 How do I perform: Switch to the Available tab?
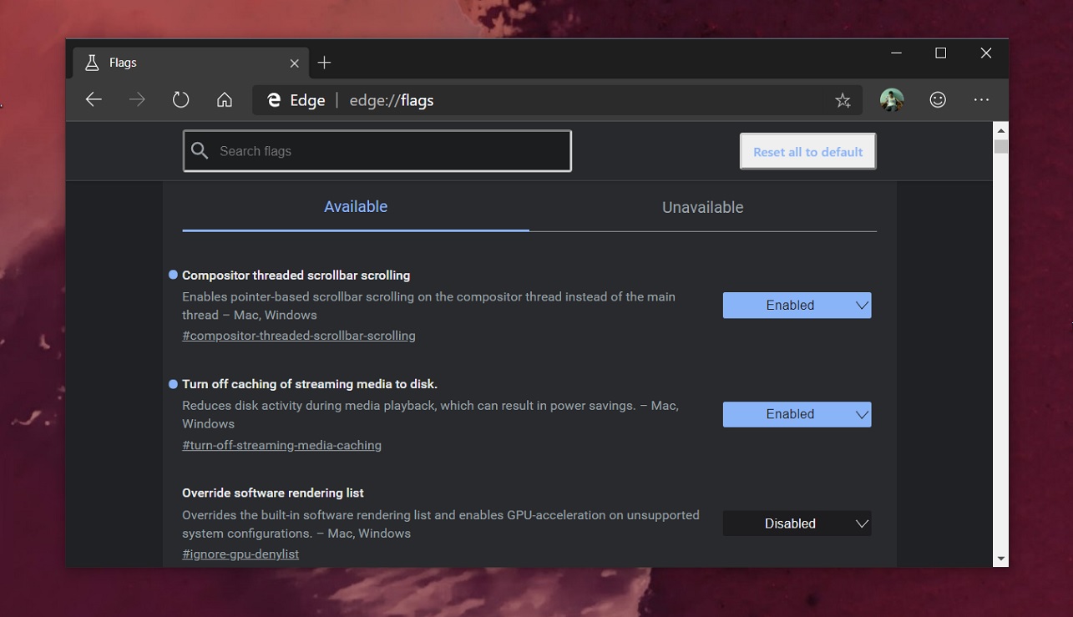(356, 207)
